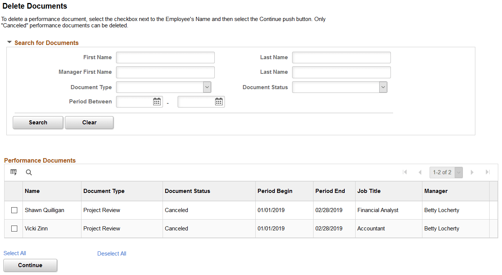502x275 pixels.
Task: Check the checkbox for Vicki Zinn
Action: (x=14, y=229)
